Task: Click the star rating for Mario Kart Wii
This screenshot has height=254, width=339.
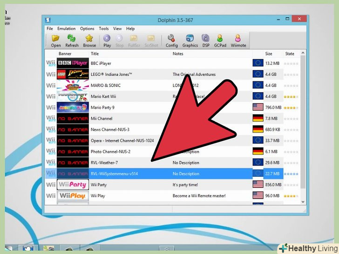Action: click(291, 97)
